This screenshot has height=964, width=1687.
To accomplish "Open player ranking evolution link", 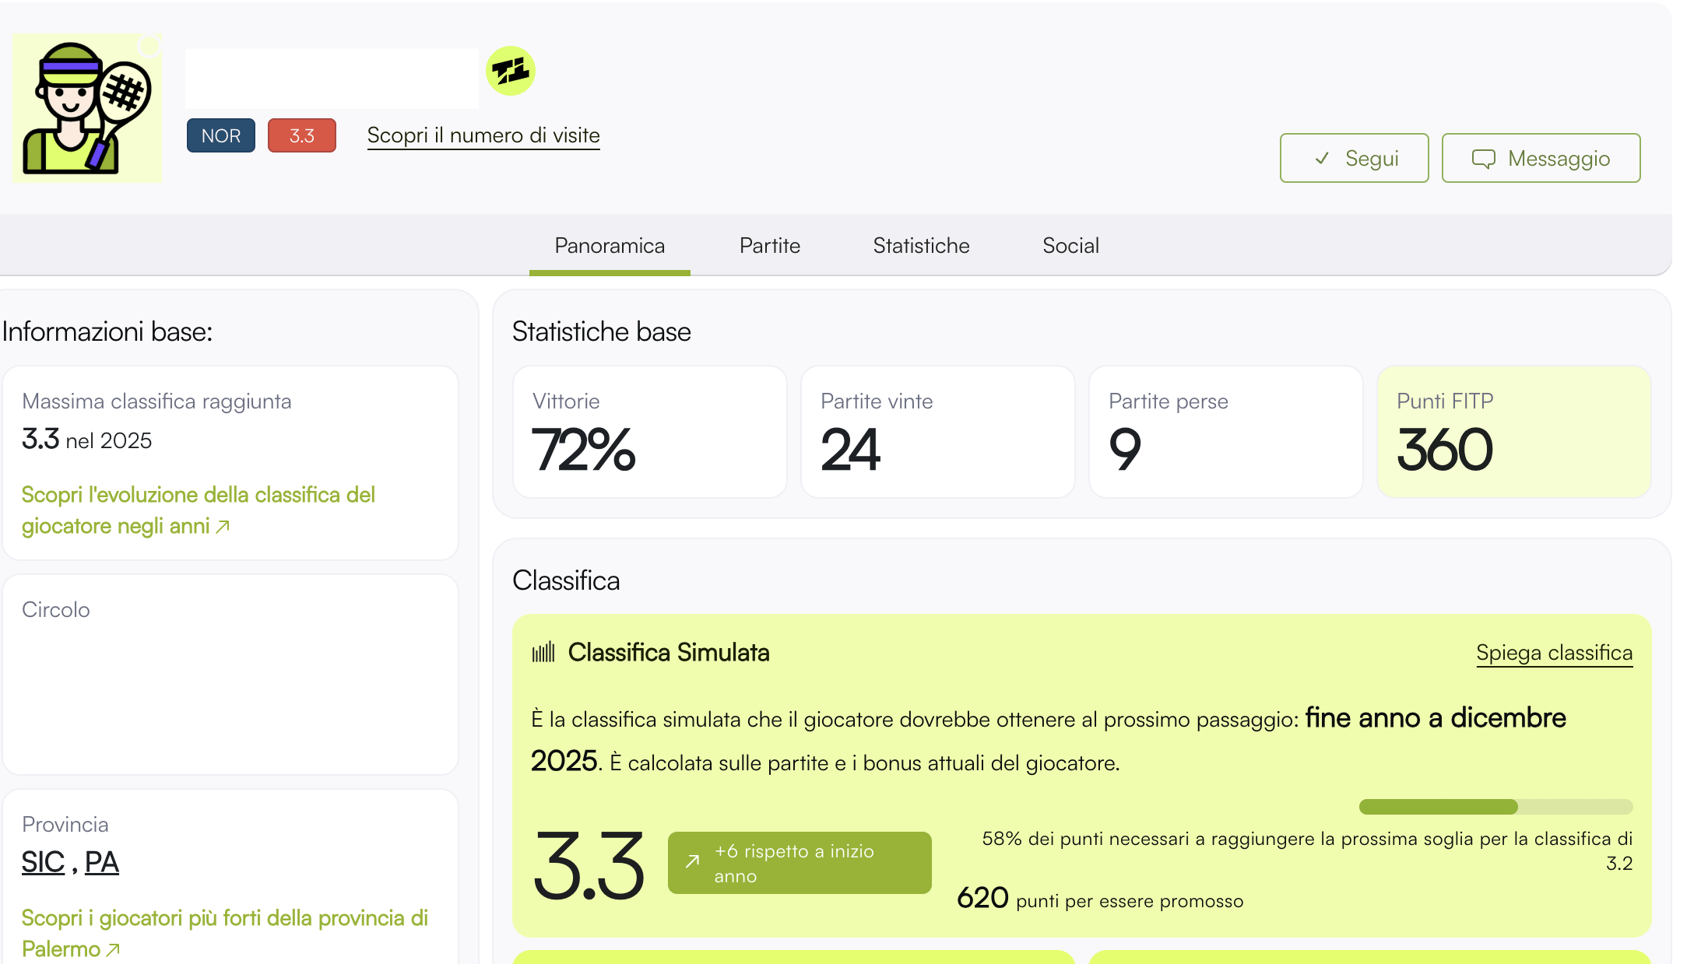I will coord(198,510).
